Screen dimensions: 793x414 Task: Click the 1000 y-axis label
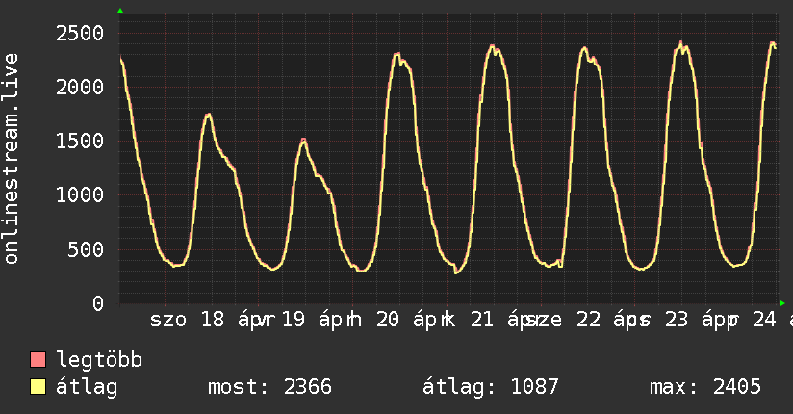pyautogui.click(x=79, y=195)
